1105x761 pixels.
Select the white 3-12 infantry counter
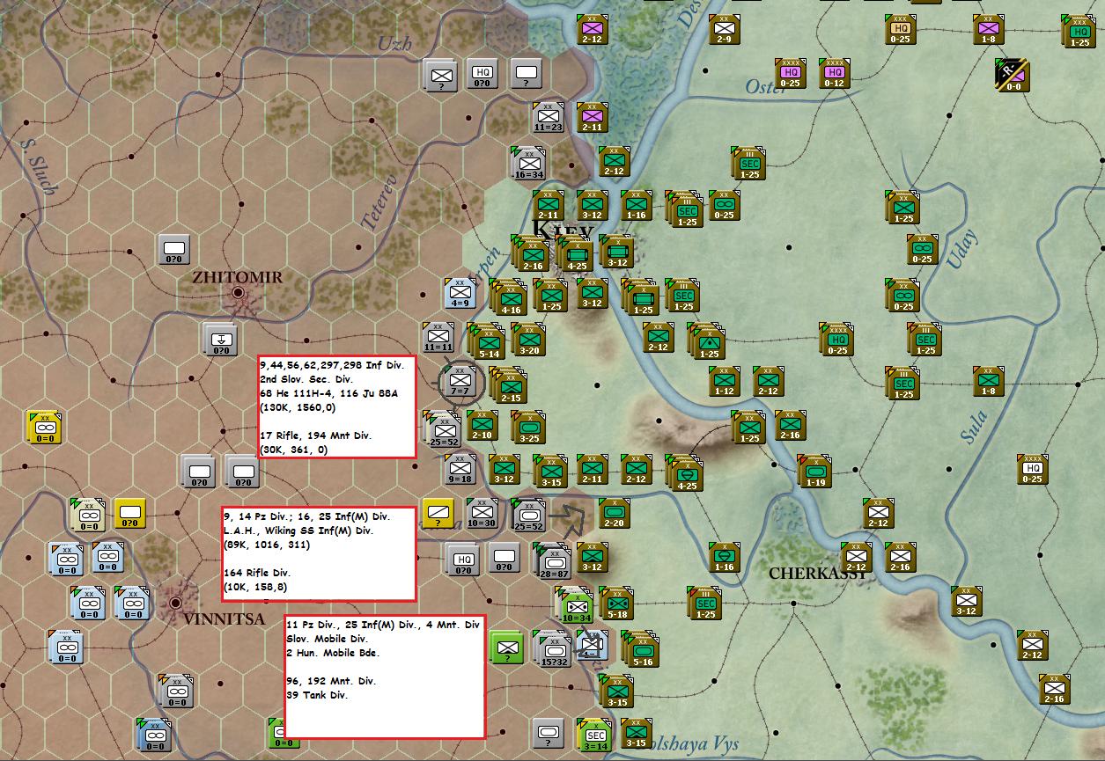(x=966, y=601)
